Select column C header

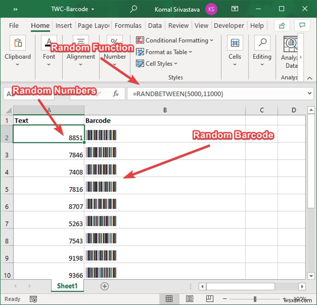tap(262, 110)
